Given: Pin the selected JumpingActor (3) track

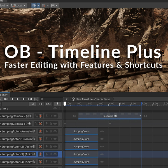Looking at the screenshot, I should coord(47,154).
